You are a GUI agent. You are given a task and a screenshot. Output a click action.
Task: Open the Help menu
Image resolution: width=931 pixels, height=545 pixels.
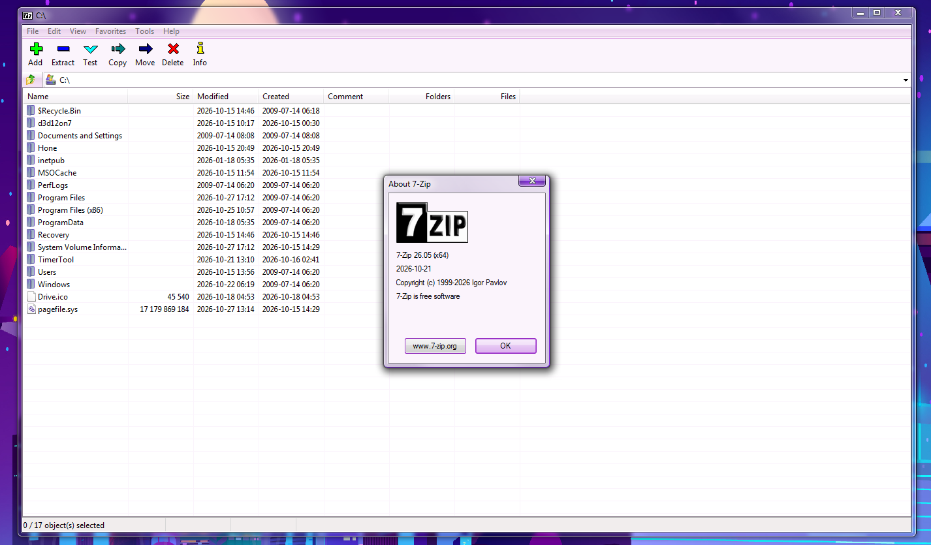pyautogui.click(x=171, y=31)
